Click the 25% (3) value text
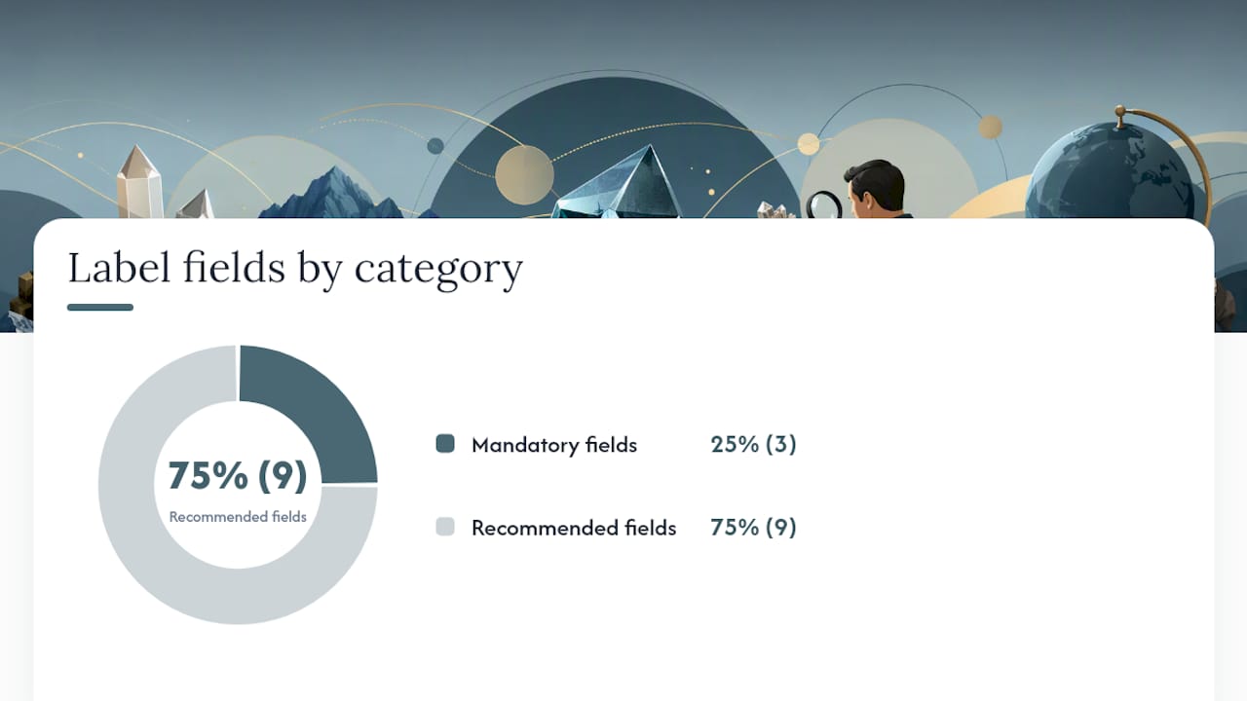Viewport: 1247px width, 701px height. point(754,444)
